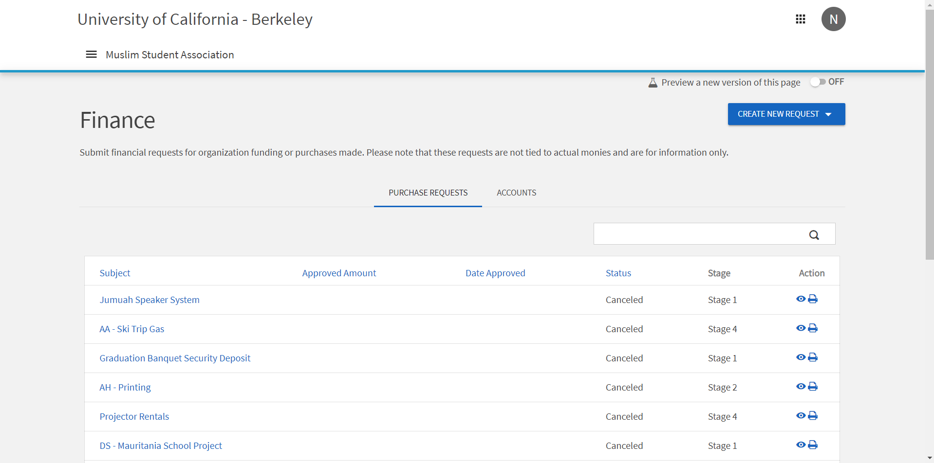The width and height of the screenshot is (934, 463).
Task: Click the search magnifier icon
Action: [x=814, y=235]
